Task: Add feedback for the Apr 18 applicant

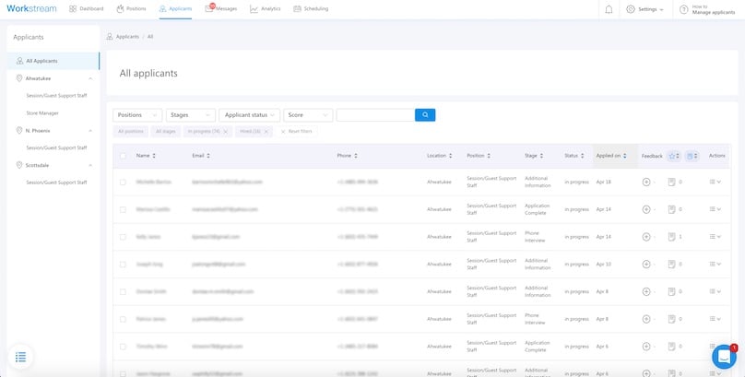Action: pyautogui.click(x=646, y=183)
